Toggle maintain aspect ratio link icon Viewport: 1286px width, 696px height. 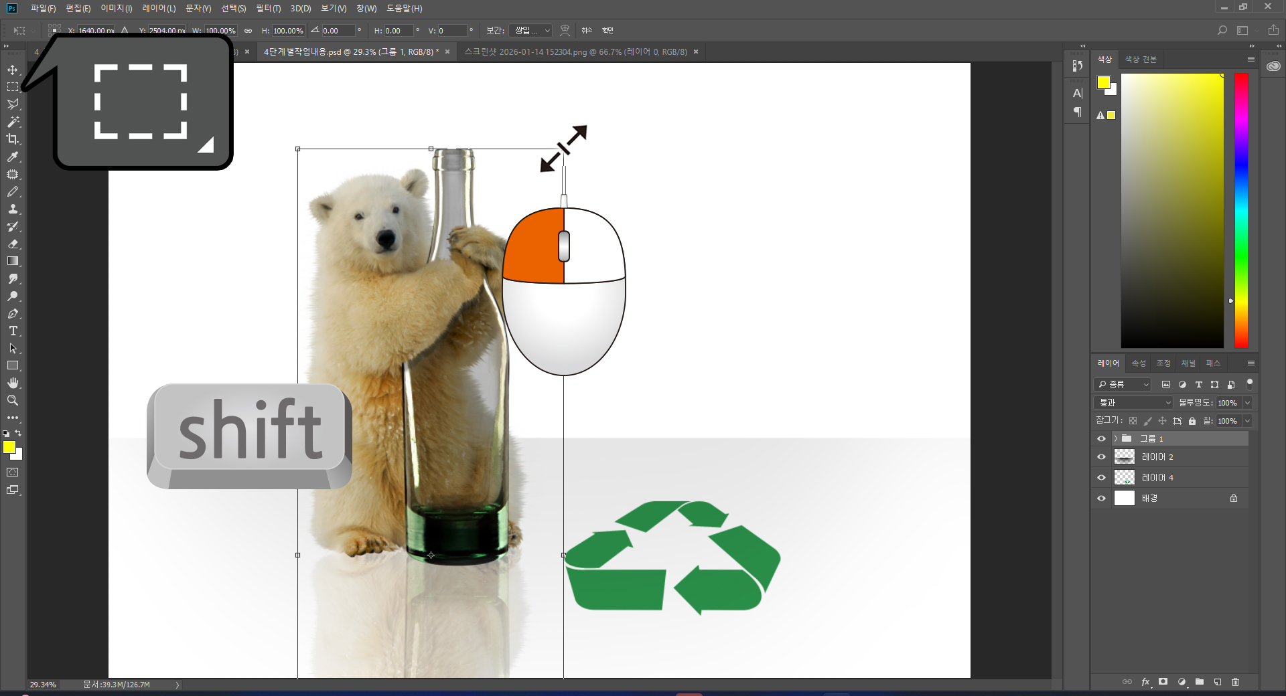[248, 31]
